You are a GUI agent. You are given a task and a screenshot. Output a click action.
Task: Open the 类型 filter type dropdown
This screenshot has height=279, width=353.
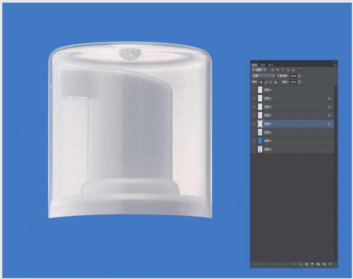259,70
